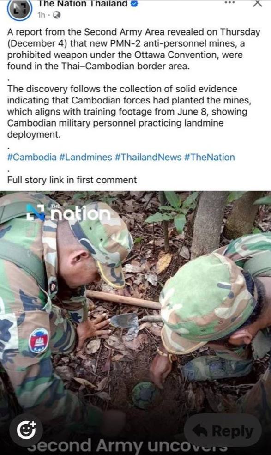Tap the Reply button
The height and width of the screenshot is (455, 271).
(223, 431)
